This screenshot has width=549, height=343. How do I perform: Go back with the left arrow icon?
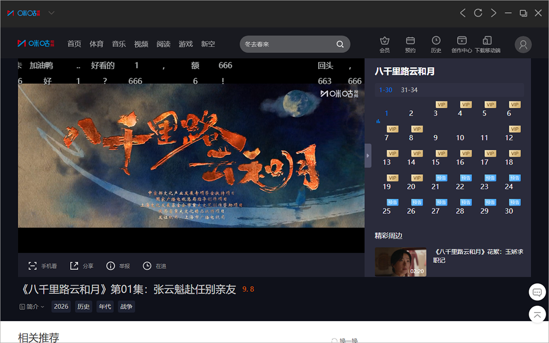pyautogui.click(x=463, y=13)
